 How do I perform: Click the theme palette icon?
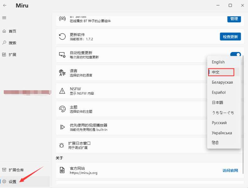62,109
